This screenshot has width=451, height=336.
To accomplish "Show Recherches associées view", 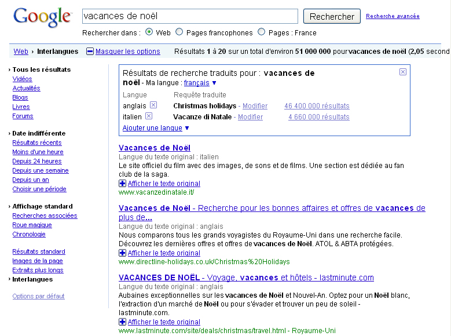I will 45,216.
